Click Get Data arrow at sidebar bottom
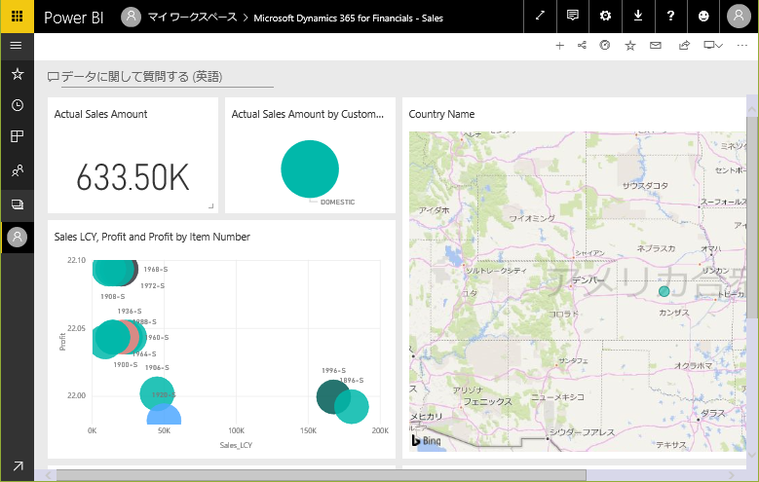Screen dimensions: 759x482 (x=18, y=465)
